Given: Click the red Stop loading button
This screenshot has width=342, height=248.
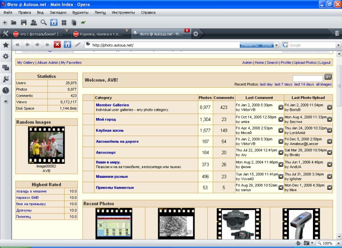Looking at the screenshot, I should coord(57,44).
